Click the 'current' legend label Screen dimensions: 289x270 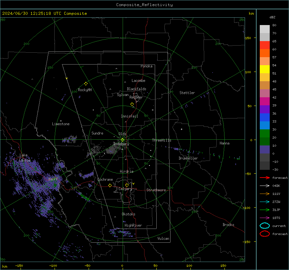pyautogui.click(x=279, y=226)
